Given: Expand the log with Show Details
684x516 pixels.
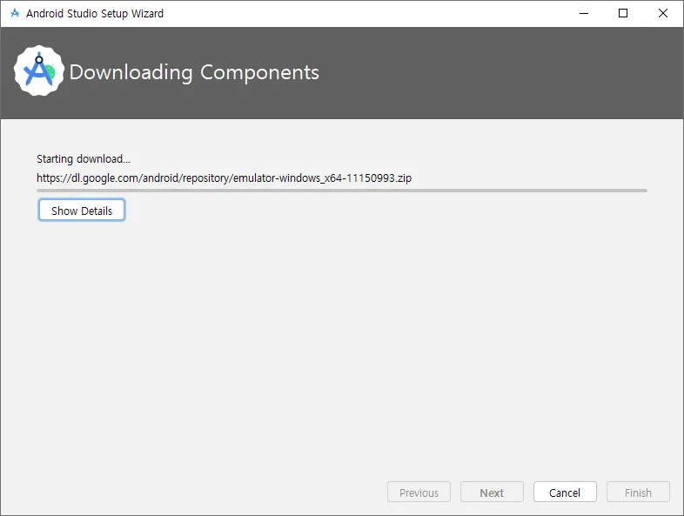Looking at the screenshot, I should tap(82, 211).
